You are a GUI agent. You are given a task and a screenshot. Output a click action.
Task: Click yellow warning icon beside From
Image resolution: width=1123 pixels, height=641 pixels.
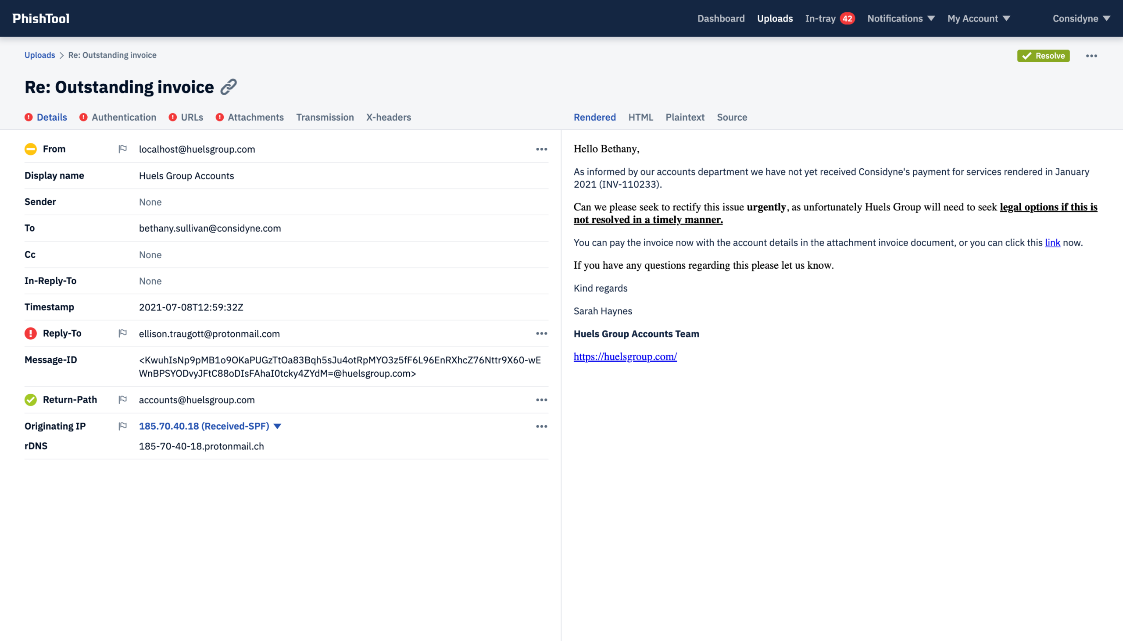pos(30,149)
